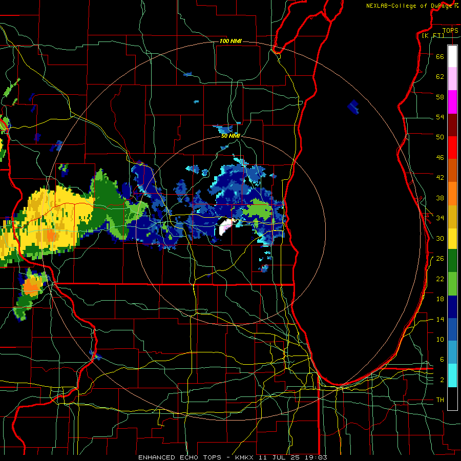Click the 'TH' legend label
Screen dimensions: 461x461
440,400
